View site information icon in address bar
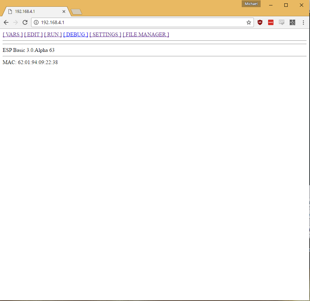Screen dimensions: 310x301 36,22
